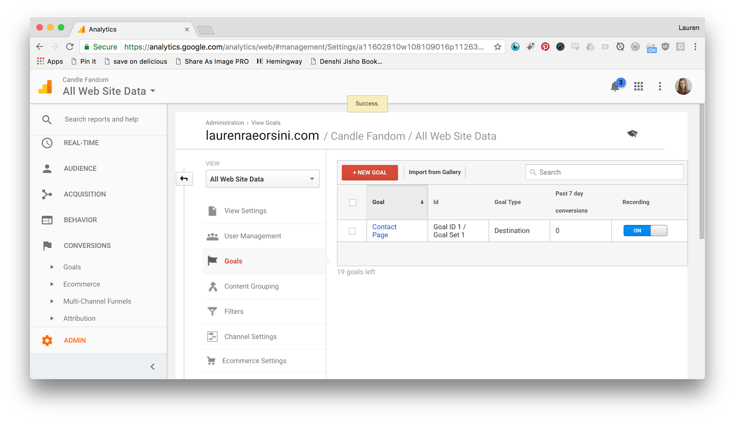This screenshot has width=735, height=422.
Task: Click the New Goal button
Action: tap(370, 173)
